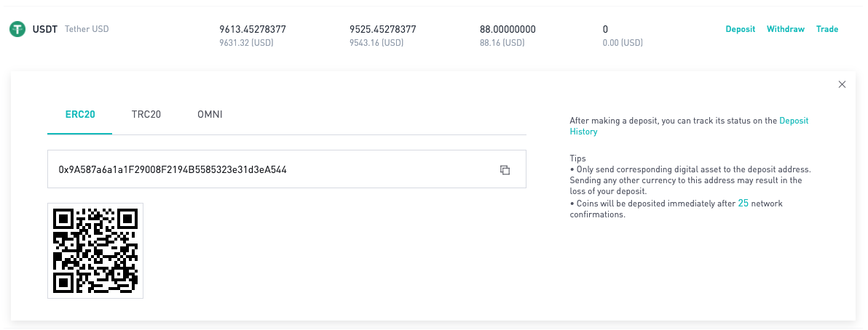Click the in-orders amount 88.00000000
This screenshot has height=330, width=868.
click(508, 30)
